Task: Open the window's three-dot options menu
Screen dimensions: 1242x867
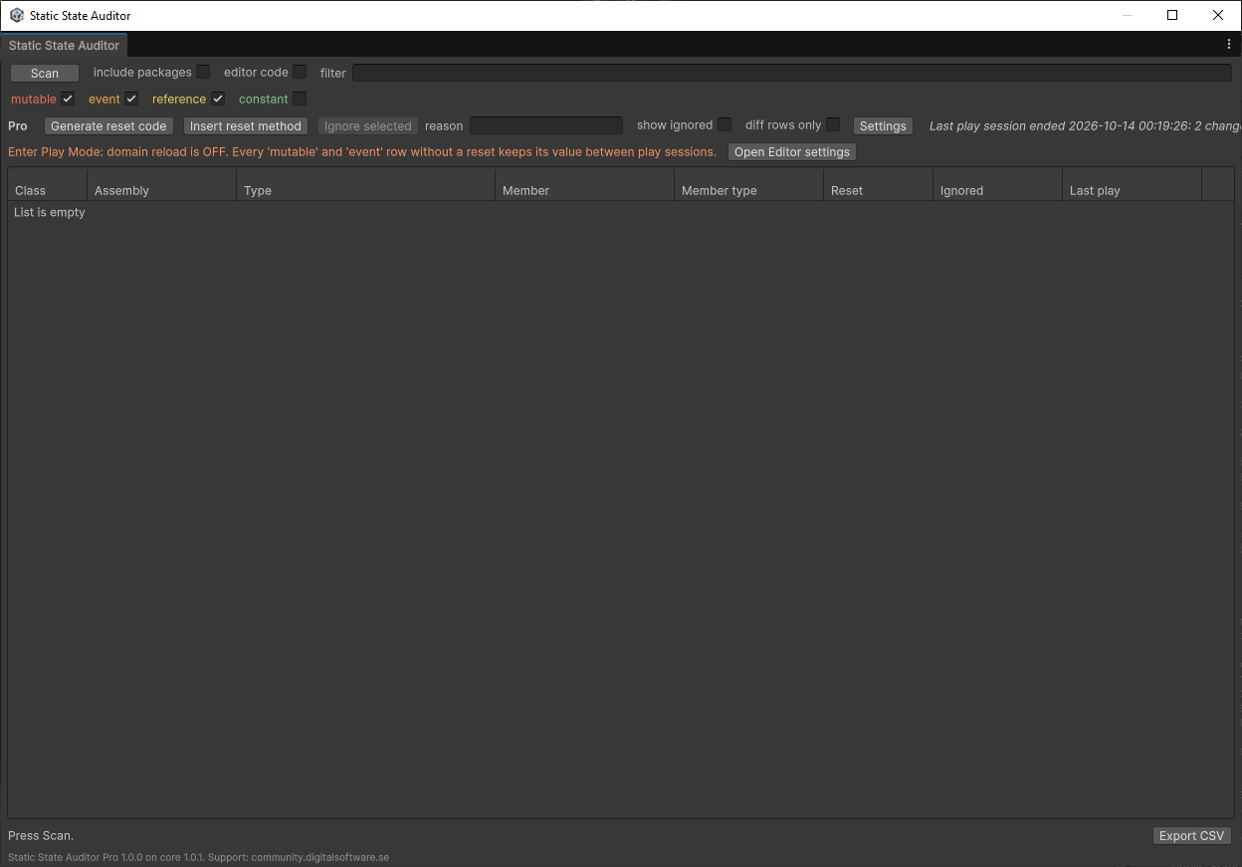Action: pyautogui.click(x=1229, y=45)
